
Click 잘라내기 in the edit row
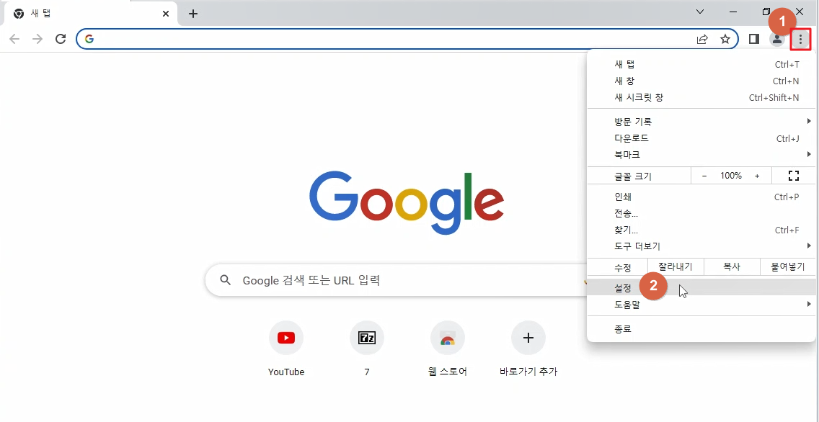click(676, 266)
